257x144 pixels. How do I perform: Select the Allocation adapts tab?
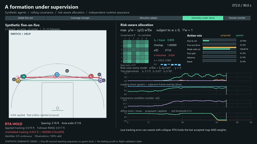148,18
